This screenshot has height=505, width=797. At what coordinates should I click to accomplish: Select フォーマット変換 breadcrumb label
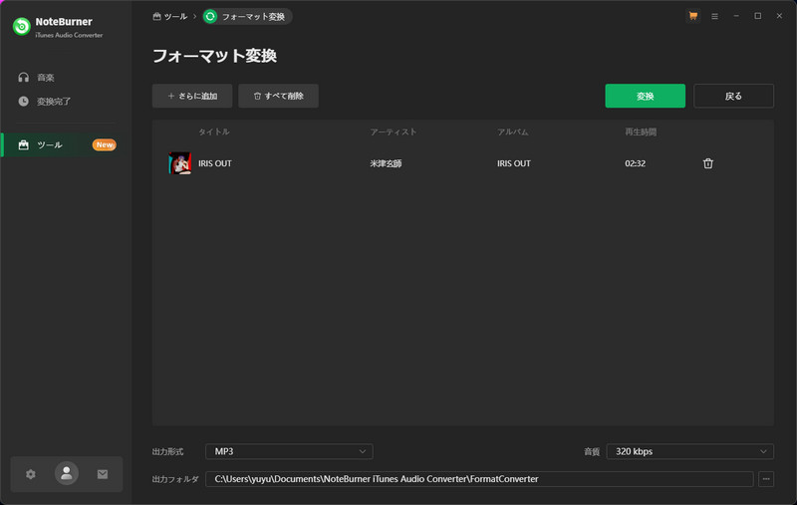[253, 16]
